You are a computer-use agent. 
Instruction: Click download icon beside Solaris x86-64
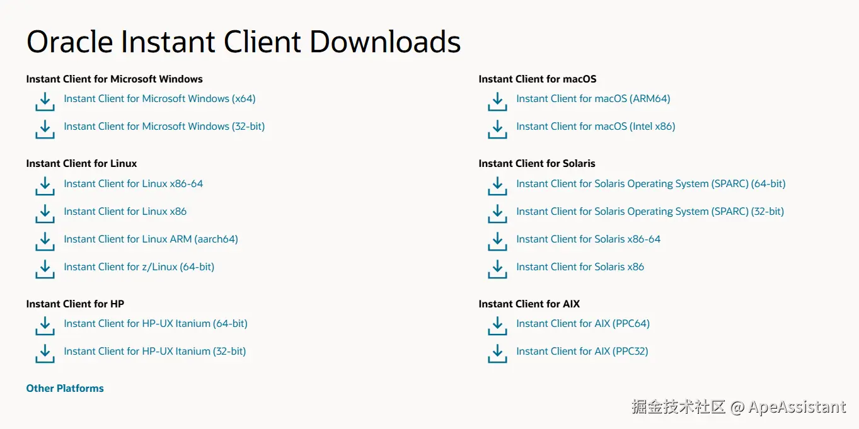coord(497,242)
